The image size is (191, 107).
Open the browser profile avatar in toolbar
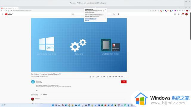[x=187, y=11]
